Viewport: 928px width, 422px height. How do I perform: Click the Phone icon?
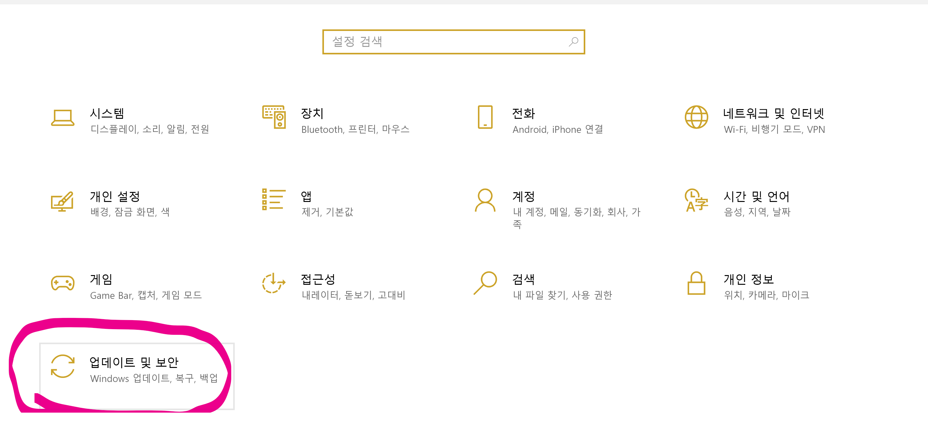point(485,117)
